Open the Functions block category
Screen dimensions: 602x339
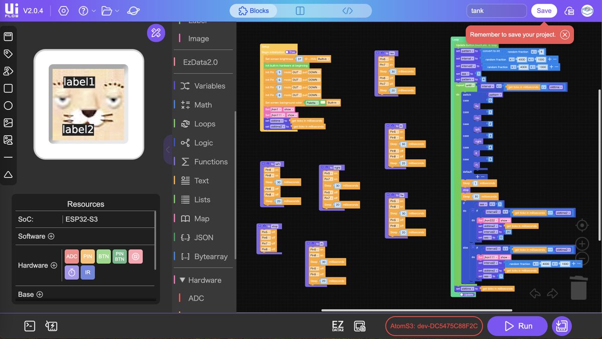[x=203, y=162]
